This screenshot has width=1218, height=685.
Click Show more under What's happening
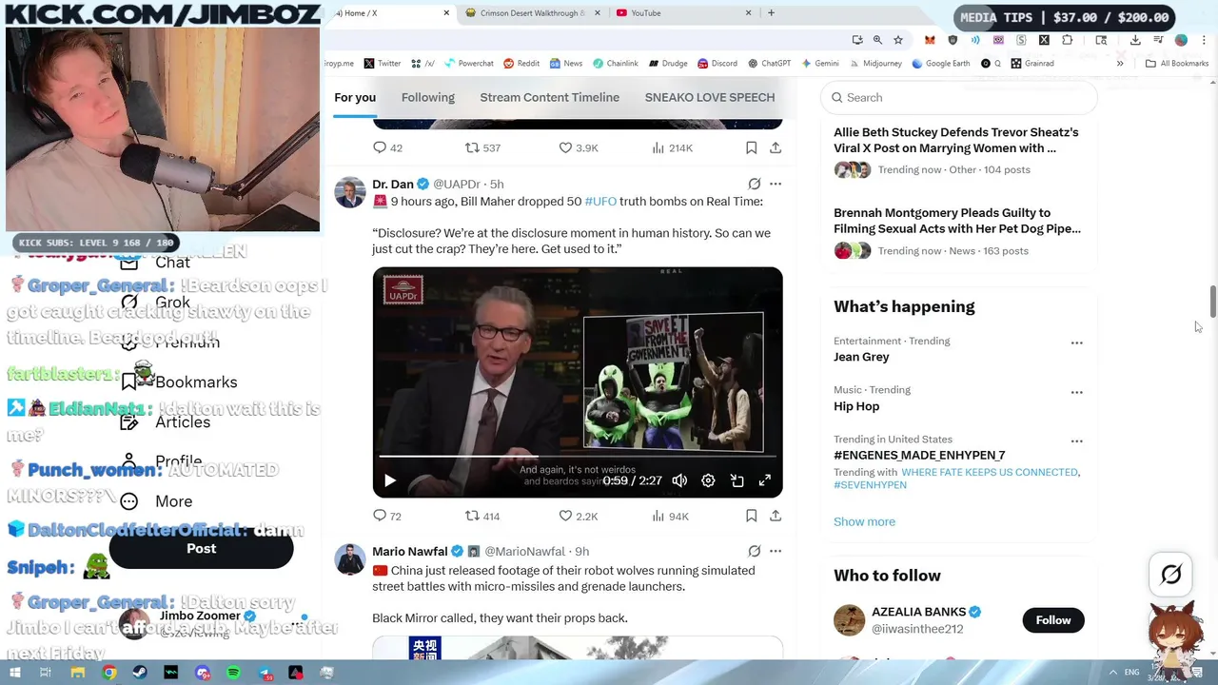tap(864, 521)
